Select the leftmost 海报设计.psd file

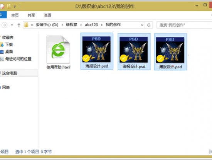point(97,51)
